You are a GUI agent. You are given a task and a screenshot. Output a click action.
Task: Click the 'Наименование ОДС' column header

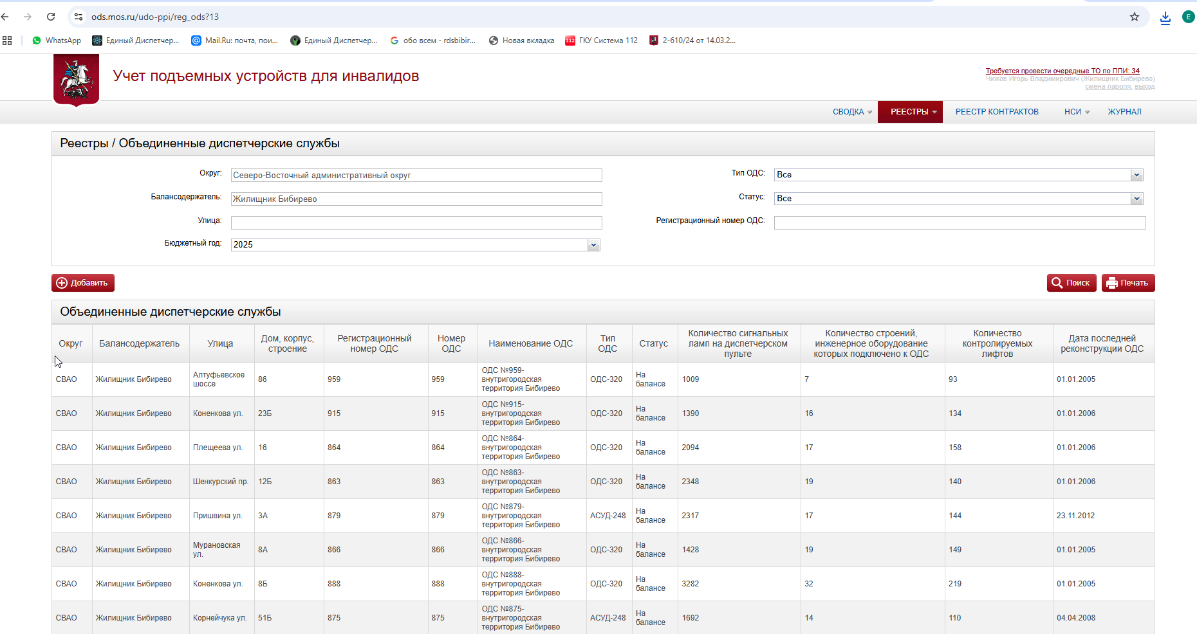tap(531, 343)
